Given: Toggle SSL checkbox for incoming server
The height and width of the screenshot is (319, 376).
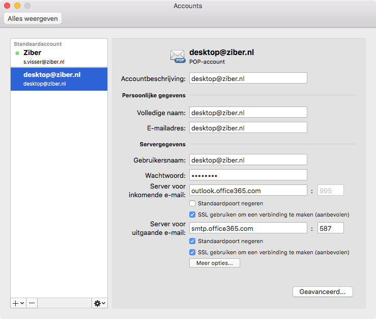Looking at the screenshot, I should click(x=192, y=215).
